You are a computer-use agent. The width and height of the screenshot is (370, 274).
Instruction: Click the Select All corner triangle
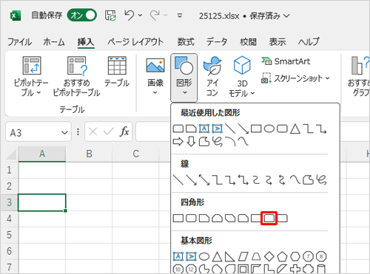(x=11, y=154)
